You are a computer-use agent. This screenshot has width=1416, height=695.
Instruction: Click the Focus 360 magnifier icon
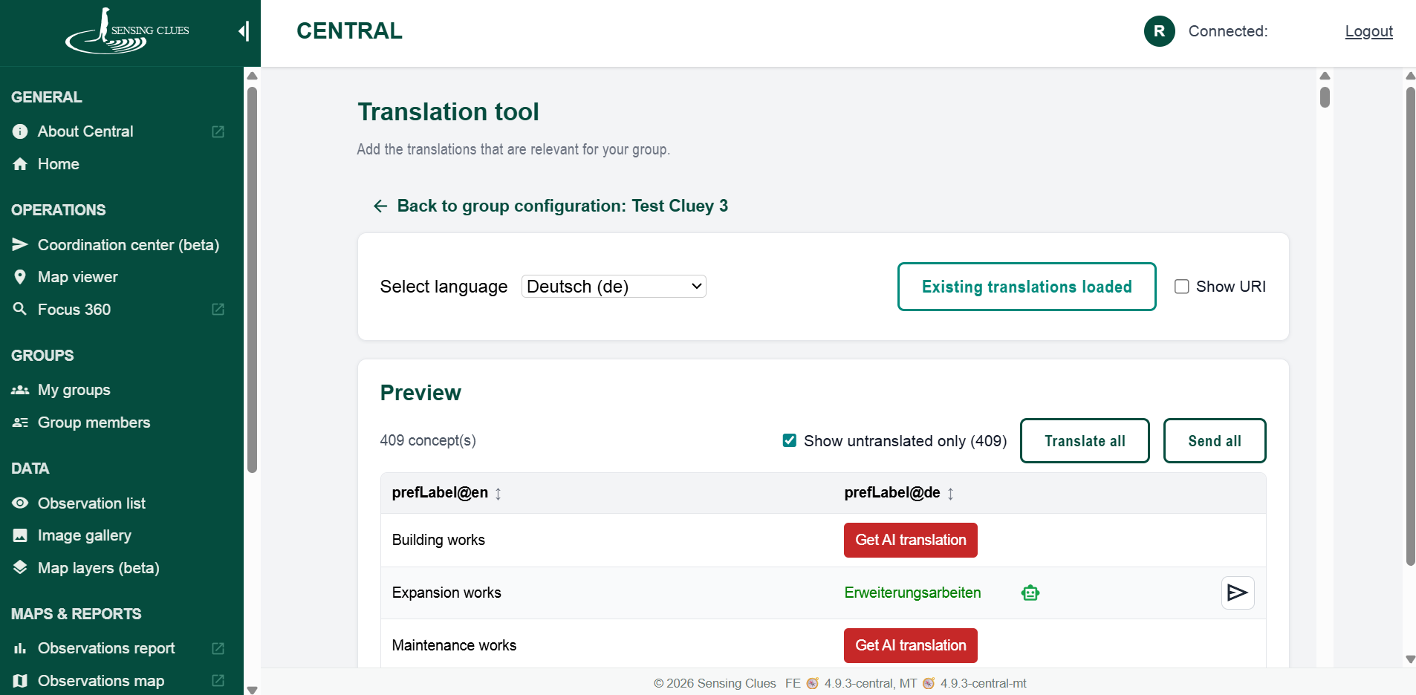20,309
